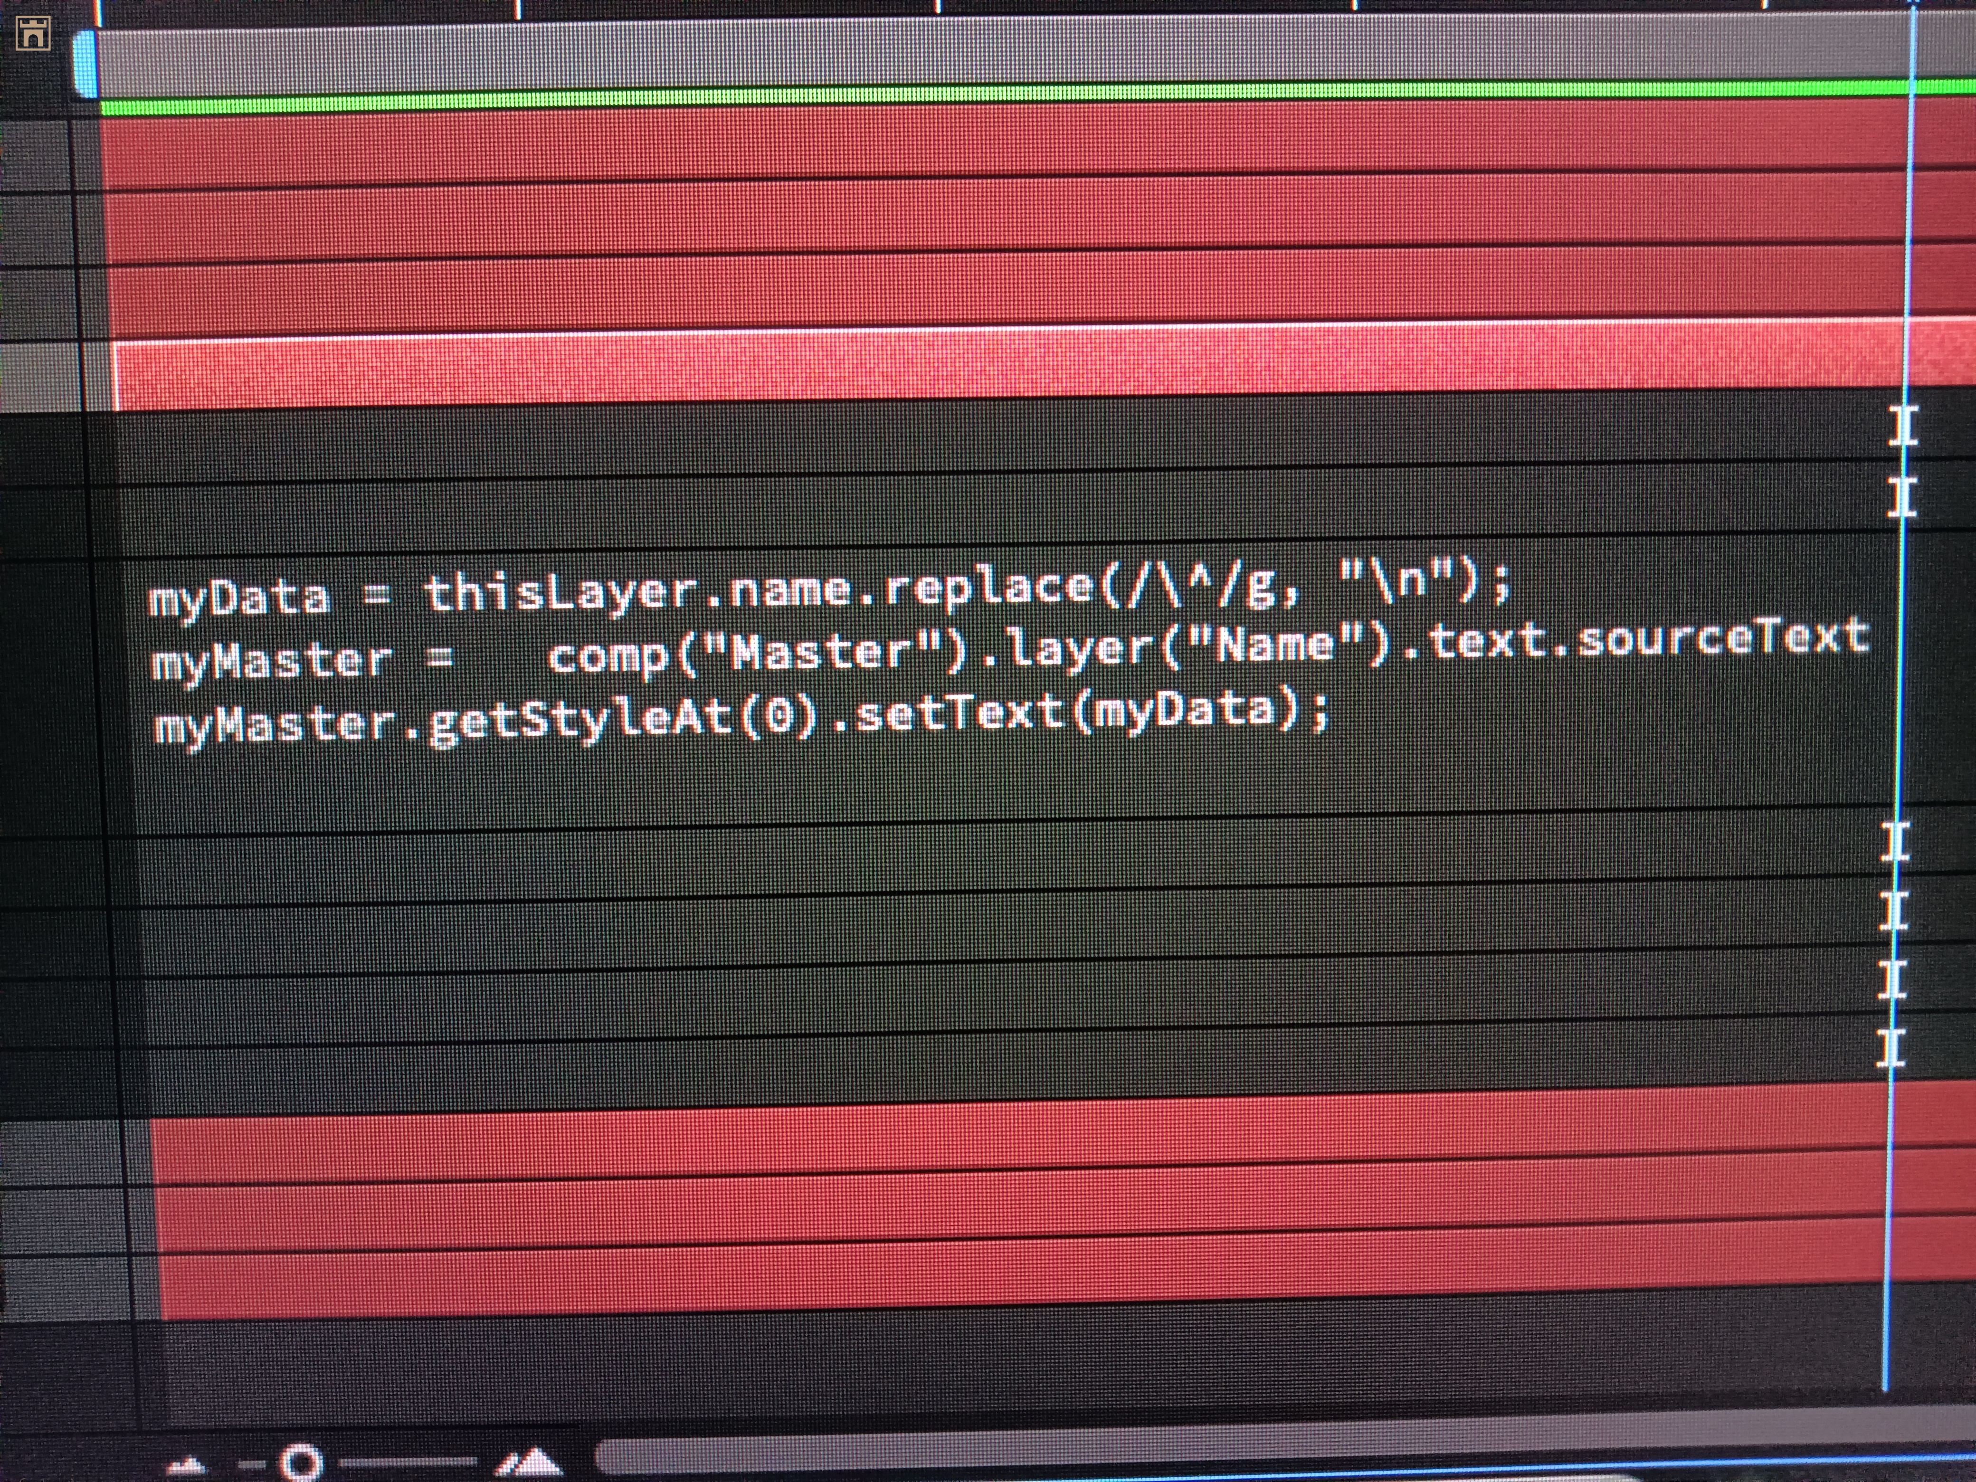Click the large mountain zoom-in icon
The image size is (1976, 1482).
(x=531, y=1463)
